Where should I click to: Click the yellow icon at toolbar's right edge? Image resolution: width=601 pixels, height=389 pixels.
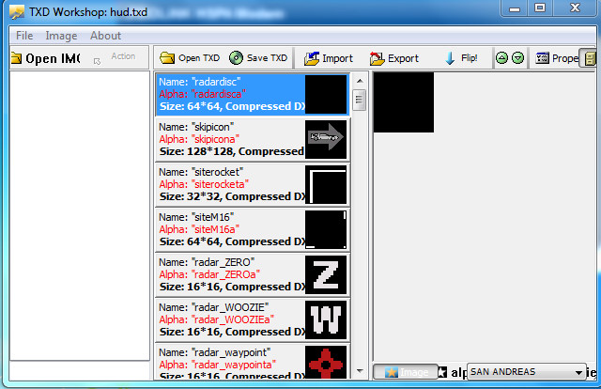point(590,58)
